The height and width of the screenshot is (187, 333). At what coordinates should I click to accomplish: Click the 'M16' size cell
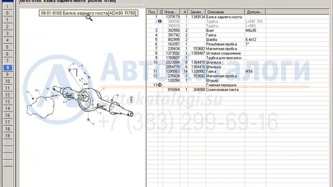pyautogui.click(x=249, y=72)
